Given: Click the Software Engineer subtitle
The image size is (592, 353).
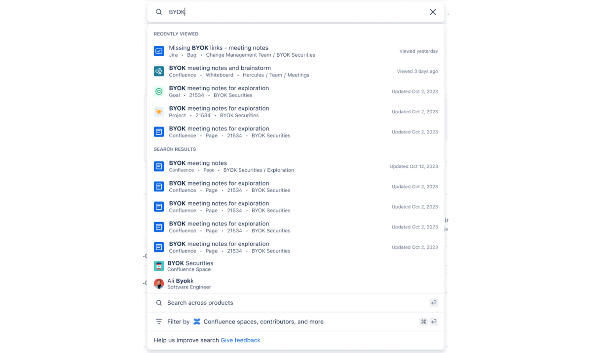Looking at the screenshot, I should click(x=189, y=287).
